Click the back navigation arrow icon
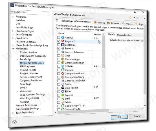Viewport: 156px width, 131px height. tap(131, 18)
